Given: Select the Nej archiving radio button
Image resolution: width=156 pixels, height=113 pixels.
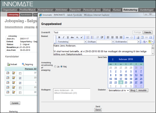Looking at the screenshot, I should 62,67.
